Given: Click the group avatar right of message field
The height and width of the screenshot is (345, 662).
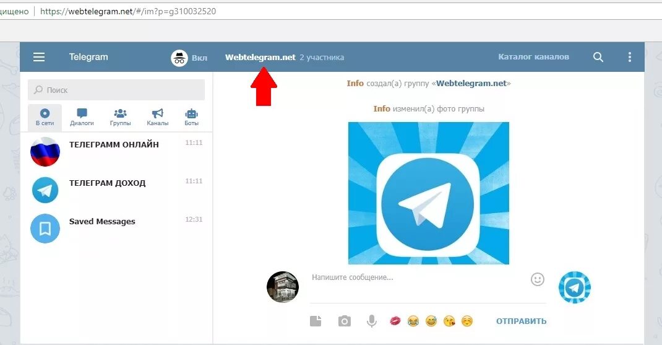Looking at the screenshot, I should 575,287.
